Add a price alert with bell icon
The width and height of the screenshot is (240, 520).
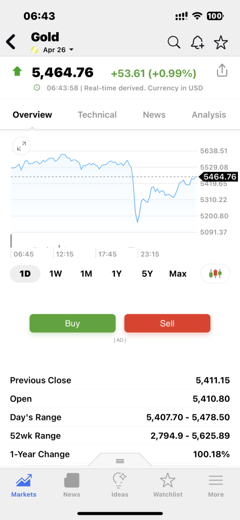point(197,43)
